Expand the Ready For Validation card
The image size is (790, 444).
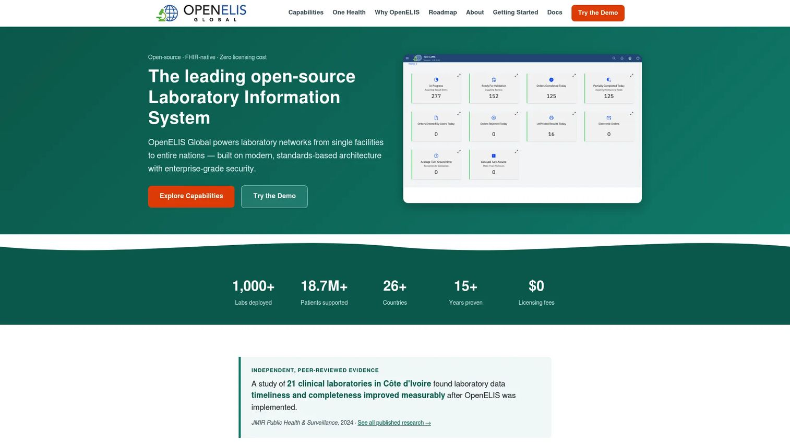[517, 76]
